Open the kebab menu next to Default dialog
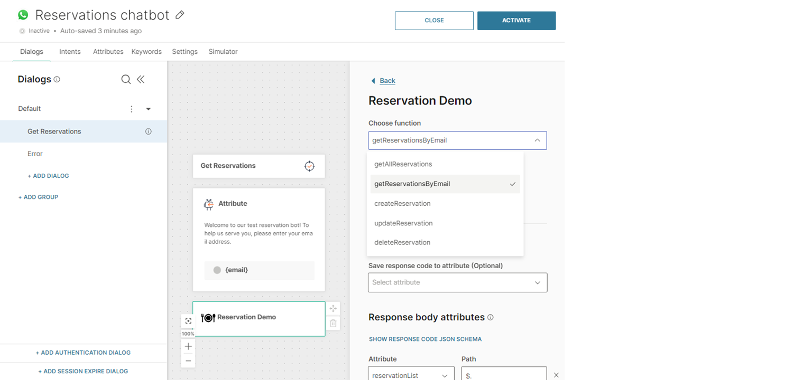793x380 pixels. point(131,109)
